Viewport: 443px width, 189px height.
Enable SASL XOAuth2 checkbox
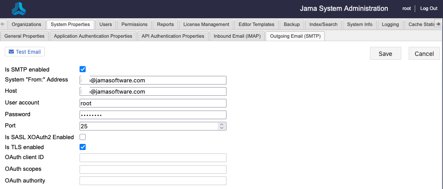[x=83, y=137]
